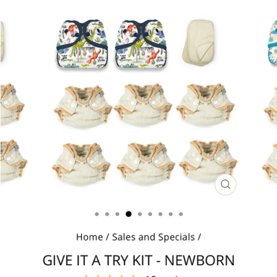Click the active black carousel dot
Viewport: 277px width, 277px height.
pos(129,214)
